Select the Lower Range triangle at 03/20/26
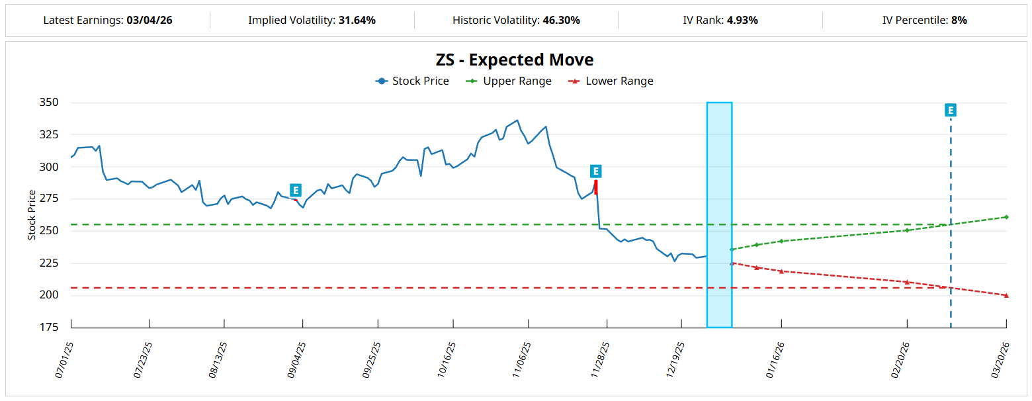The height and width of the screenshot is (401, 1032). [1006, 295]
